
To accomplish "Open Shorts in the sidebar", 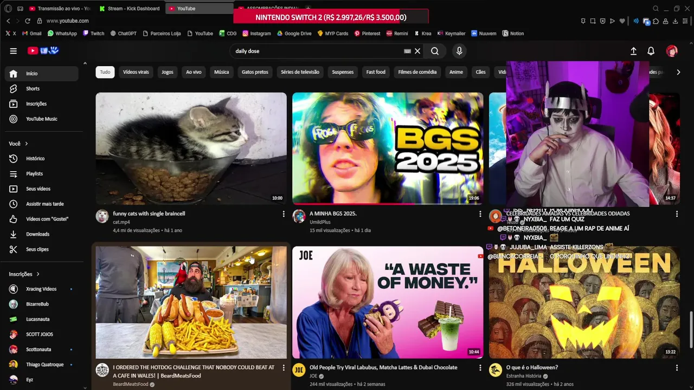I will coord(41,89).
